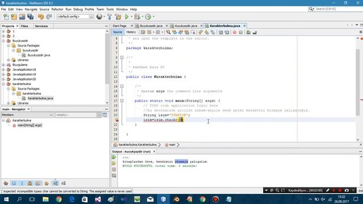Toggle Show Fields filter in Navigator
The image size is (363, 204).
pos(14,184)
